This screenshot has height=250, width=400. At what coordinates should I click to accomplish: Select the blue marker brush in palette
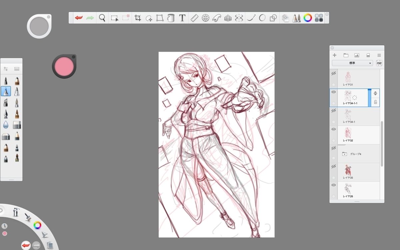(6, 91)
